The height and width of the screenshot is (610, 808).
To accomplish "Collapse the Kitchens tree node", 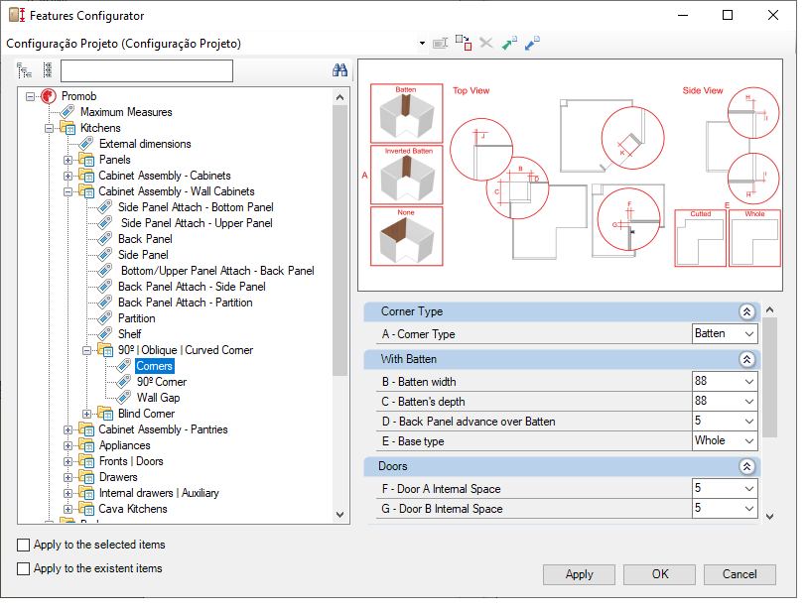I will click(x=49, y=128).
